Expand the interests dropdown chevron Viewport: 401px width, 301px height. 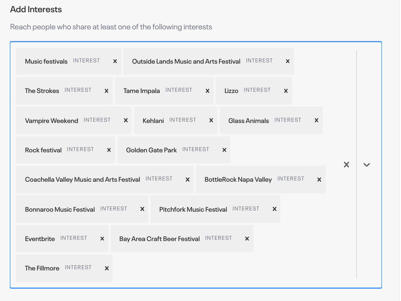pyautogui.click(x=367, y=165)
